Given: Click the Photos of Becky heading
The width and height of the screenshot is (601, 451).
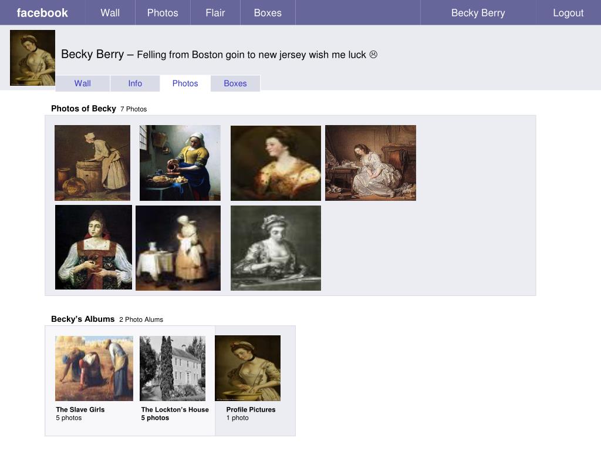Looking at the screenshot, I should coord(83,109).
